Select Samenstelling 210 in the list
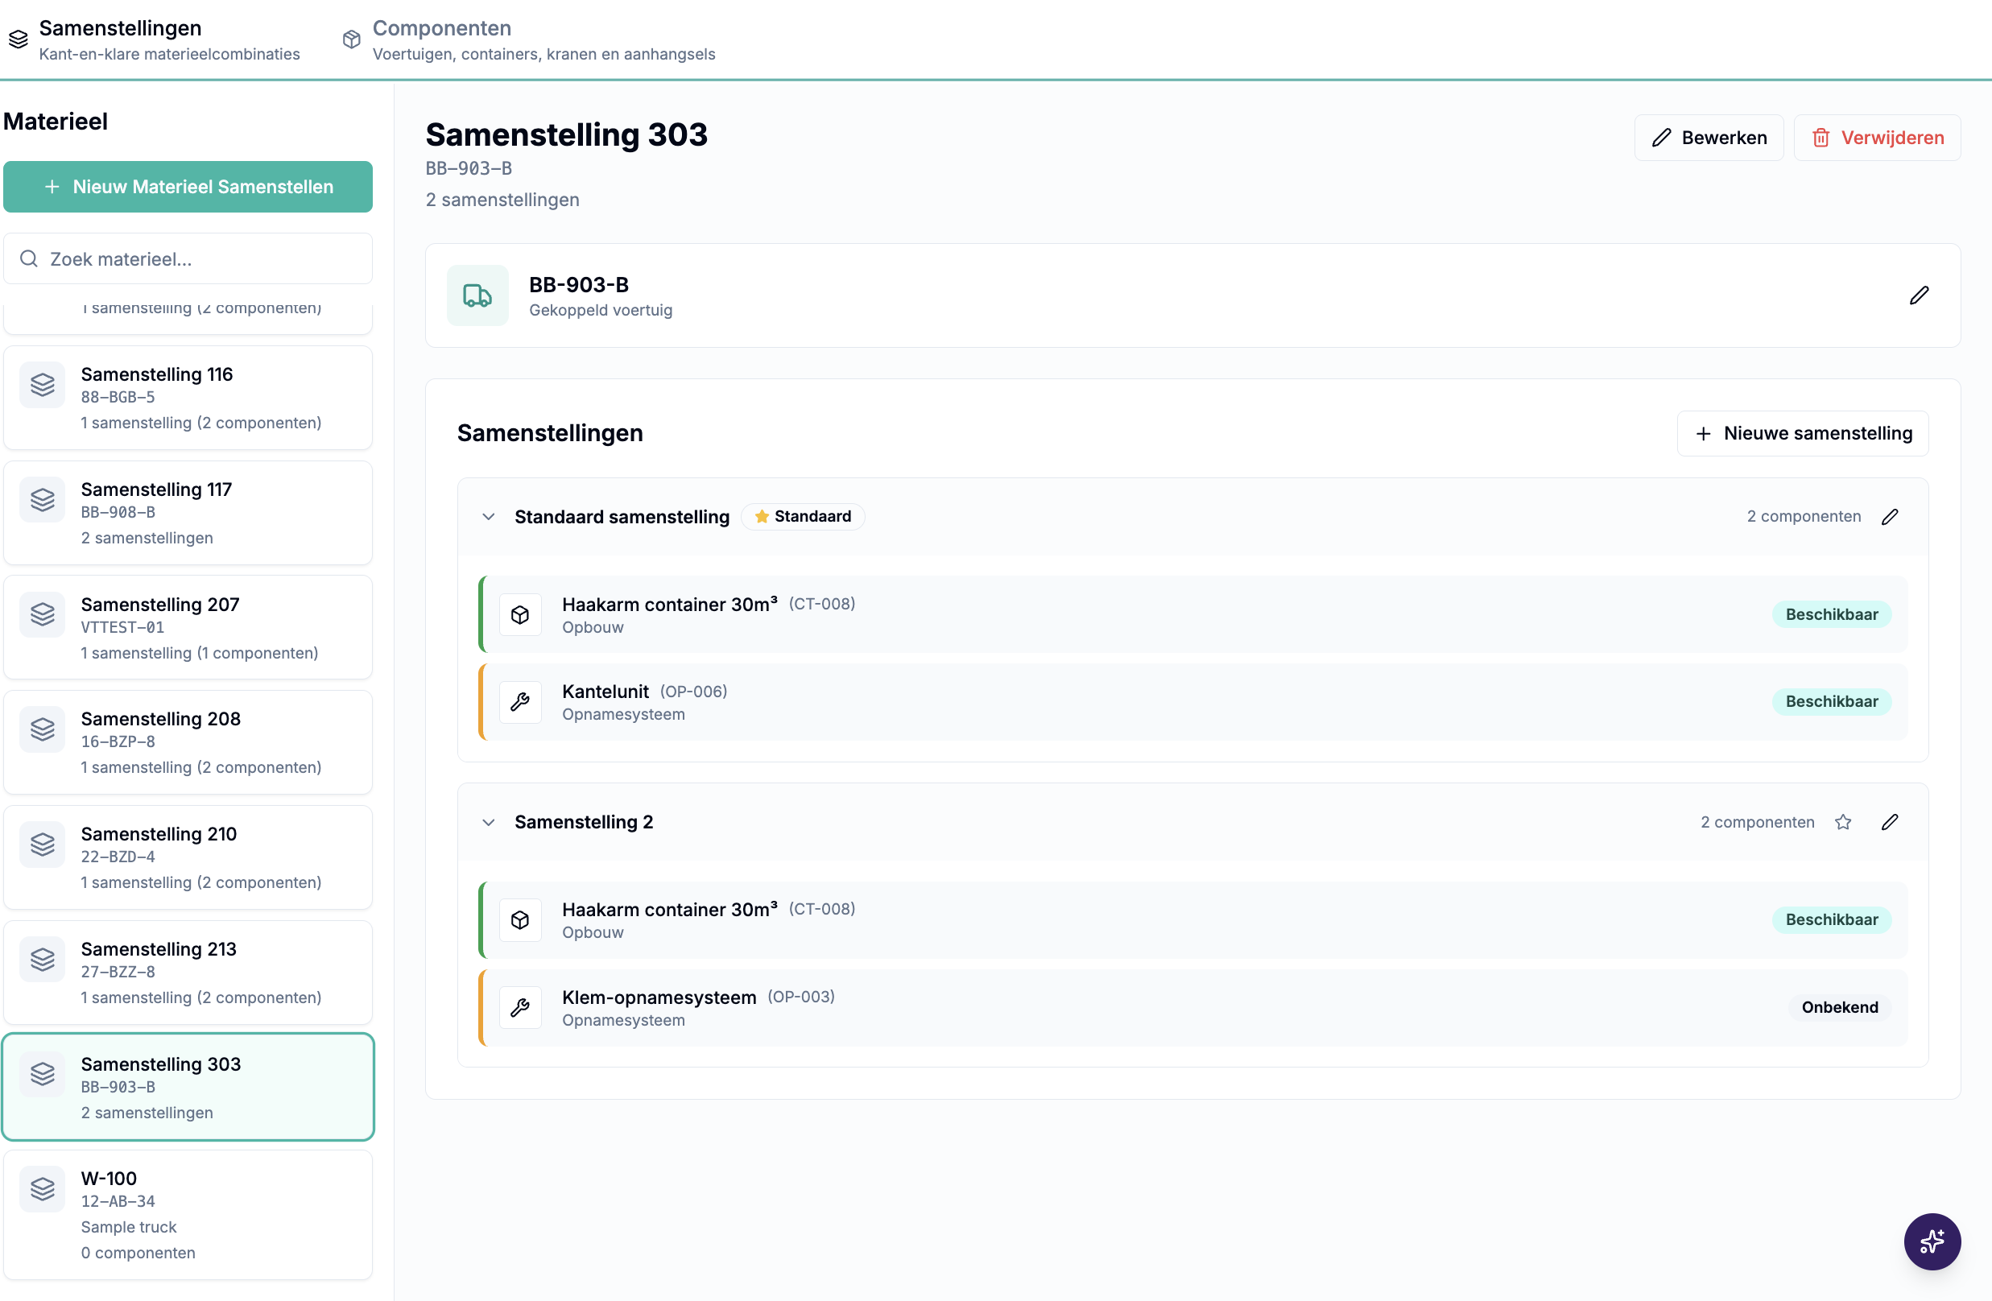1992x1301 pixels. tap(188, 857)
